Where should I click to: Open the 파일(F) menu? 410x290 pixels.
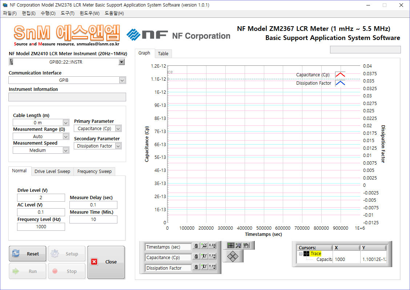click(10, 13)
